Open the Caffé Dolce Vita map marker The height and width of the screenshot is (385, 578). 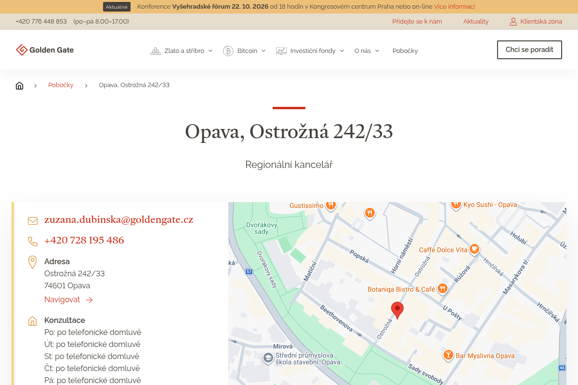(x=474, y=249)
